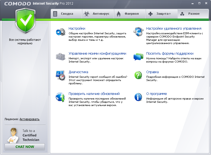Click the globe with green download arrow

click(x=60, y=97)
